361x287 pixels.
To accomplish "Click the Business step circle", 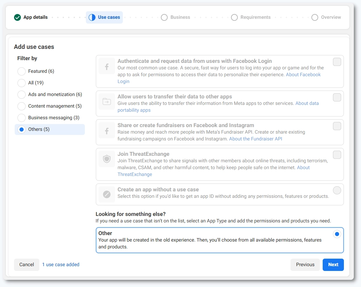I will [164, 17].
